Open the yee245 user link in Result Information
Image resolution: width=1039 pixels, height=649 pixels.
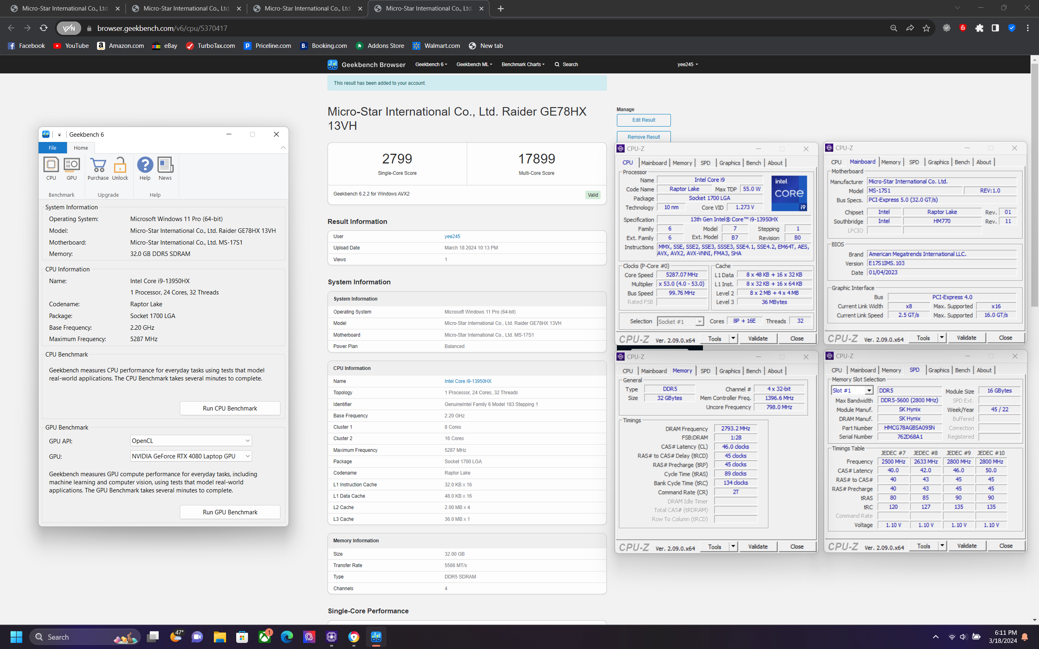452,236
